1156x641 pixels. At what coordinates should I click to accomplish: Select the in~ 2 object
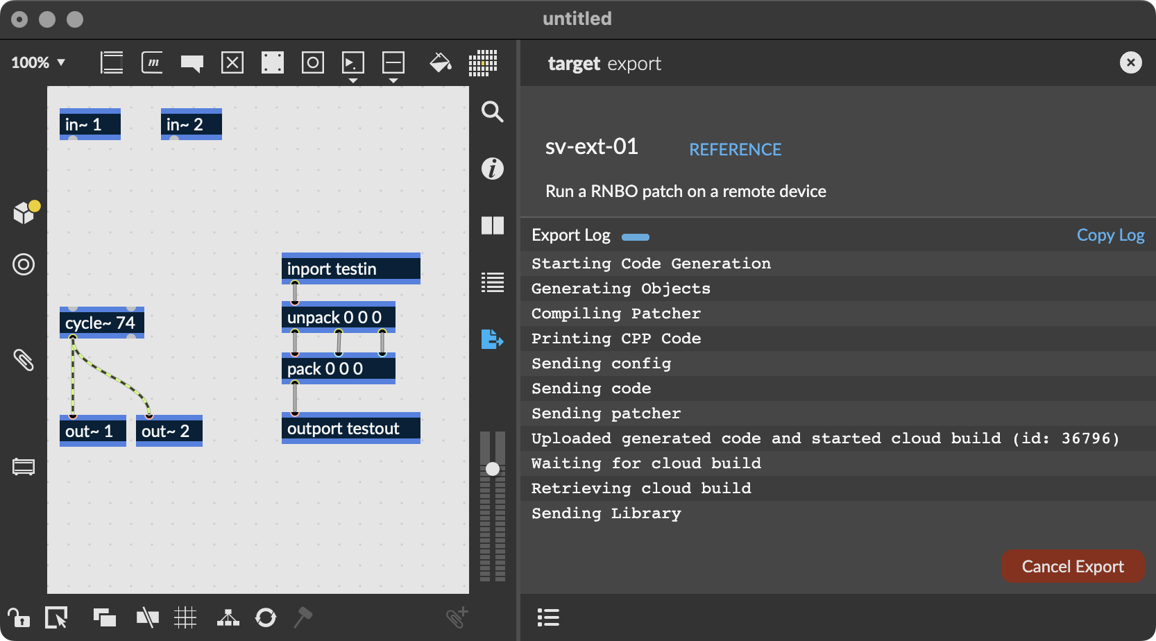click(x=192, y=124)
